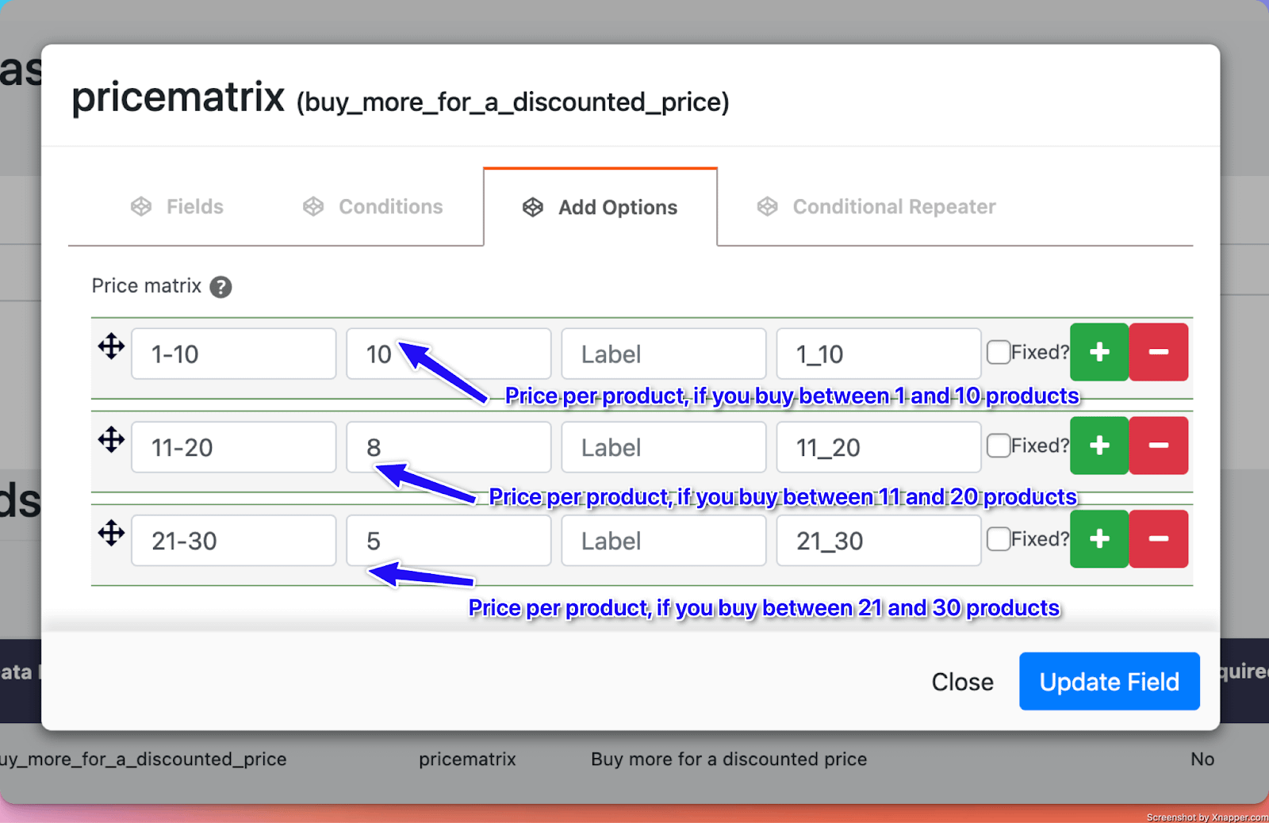Image resolution: width=1269 pixels, height=823 pixels.
Task: Check the Fixed? box for the 21-30 row
Action: click(x=999, y=539)
